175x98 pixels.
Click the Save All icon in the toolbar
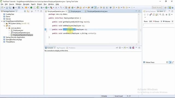click(x=10, y=8)
